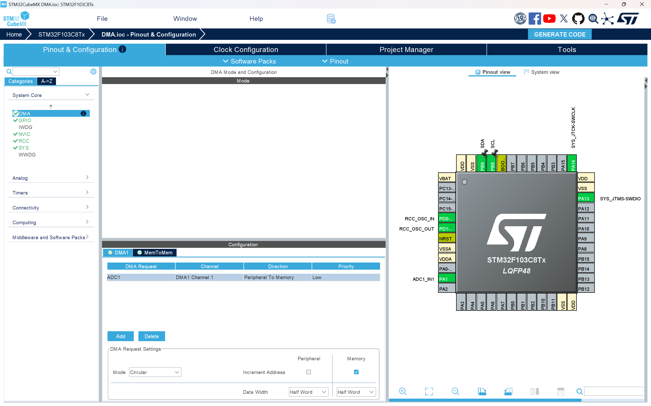
Task: Open the MemToMem tab
Action: tap(155, 253)
